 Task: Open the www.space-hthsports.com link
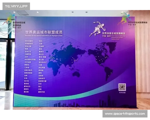point(125,114)
